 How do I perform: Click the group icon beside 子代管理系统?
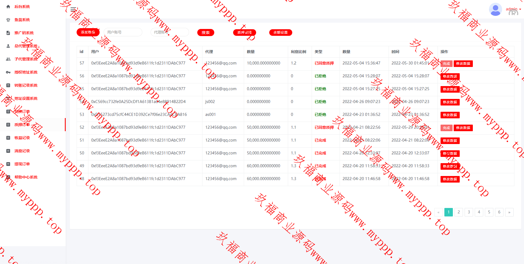8,59
